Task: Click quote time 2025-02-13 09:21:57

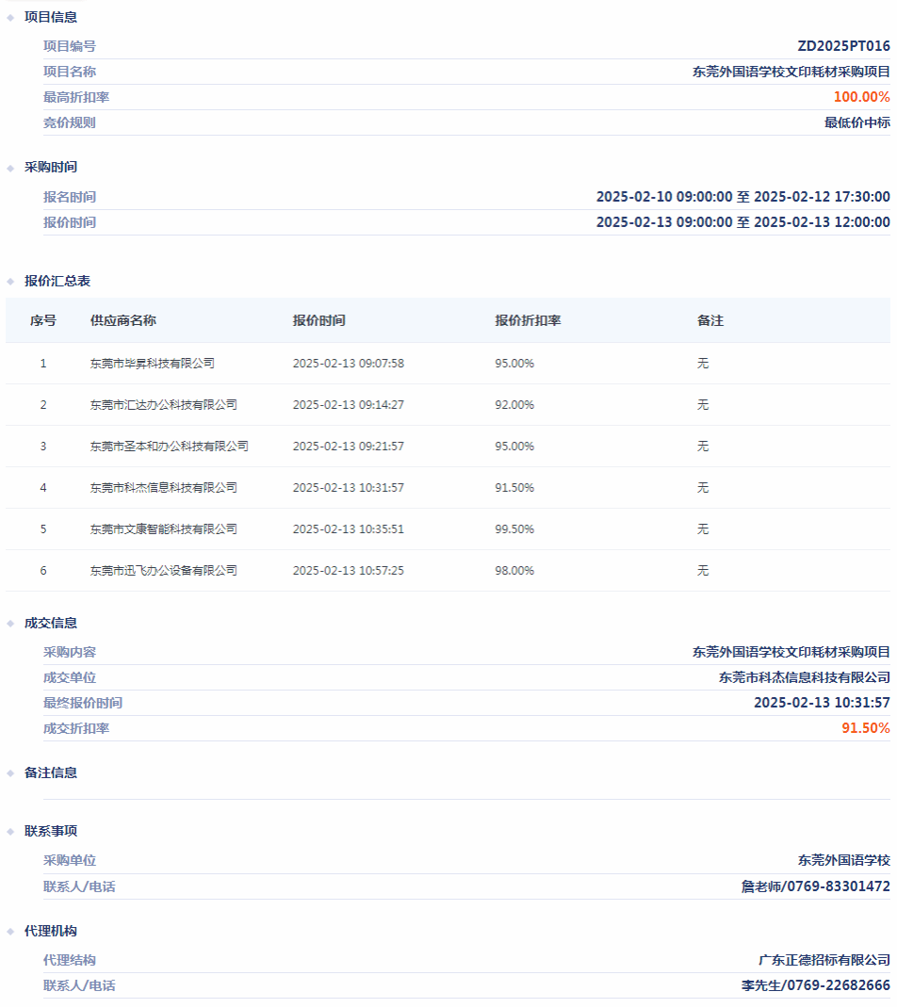Action: [349, 447]
